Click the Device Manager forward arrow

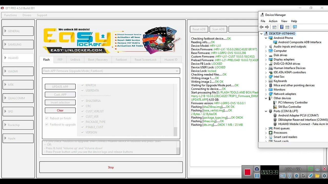[x=267, y=27]
